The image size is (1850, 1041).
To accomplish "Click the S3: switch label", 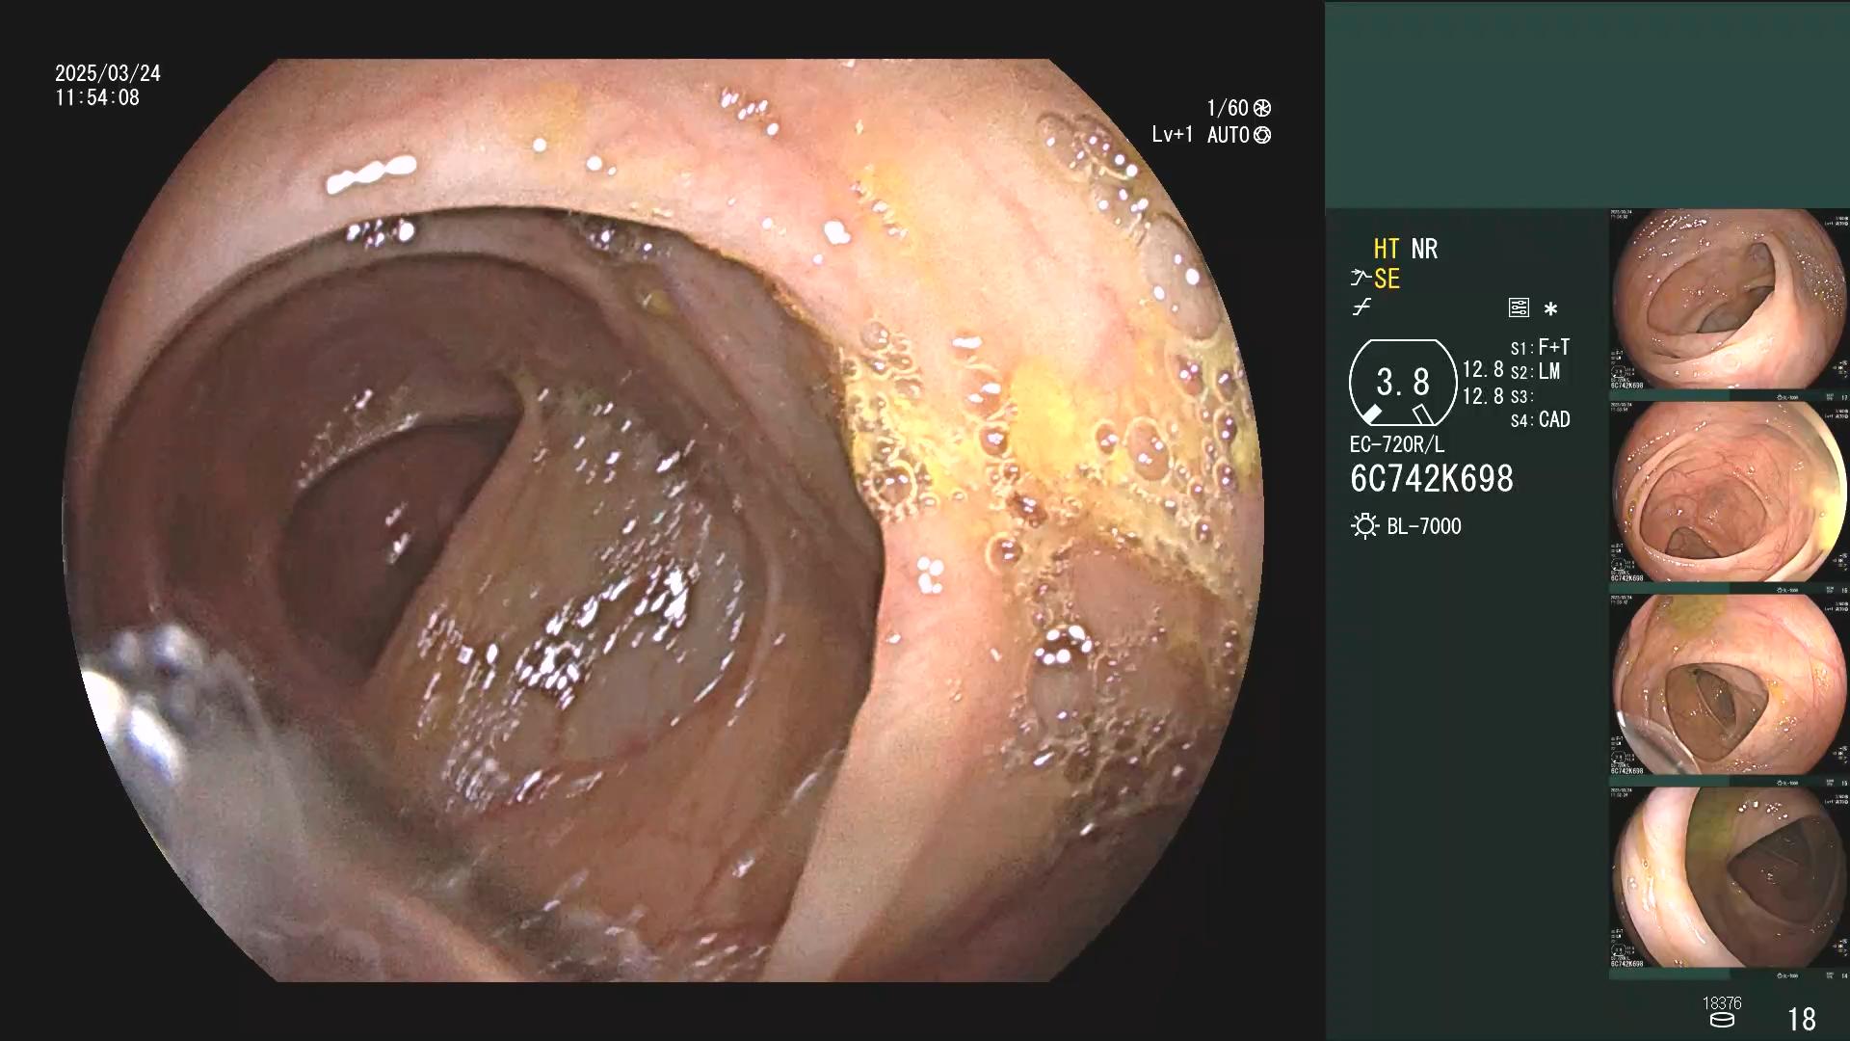I will point(1521,397).
